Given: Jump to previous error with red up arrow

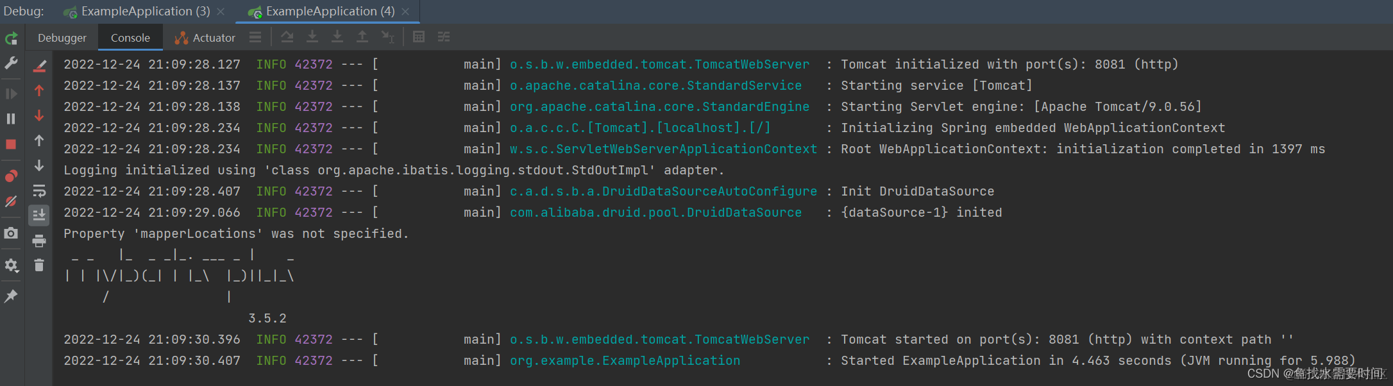Looking at the screenshot, I should pyautogui.click(x=39, y=90).
